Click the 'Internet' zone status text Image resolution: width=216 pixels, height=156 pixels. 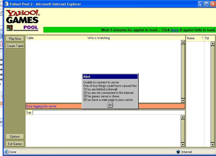tap(187, 152)
